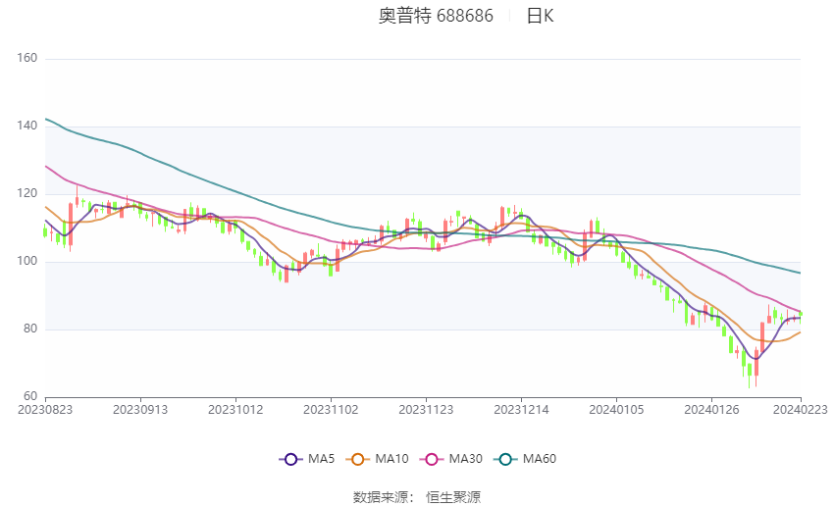The width and height of the screenshot is (834, 507).
Task: Click the data source text 数据来源：恒生聚源
Action: 417,497
